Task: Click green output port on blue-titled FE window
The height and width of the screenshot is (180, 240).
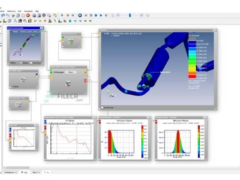Action: [x=42, y=31]
